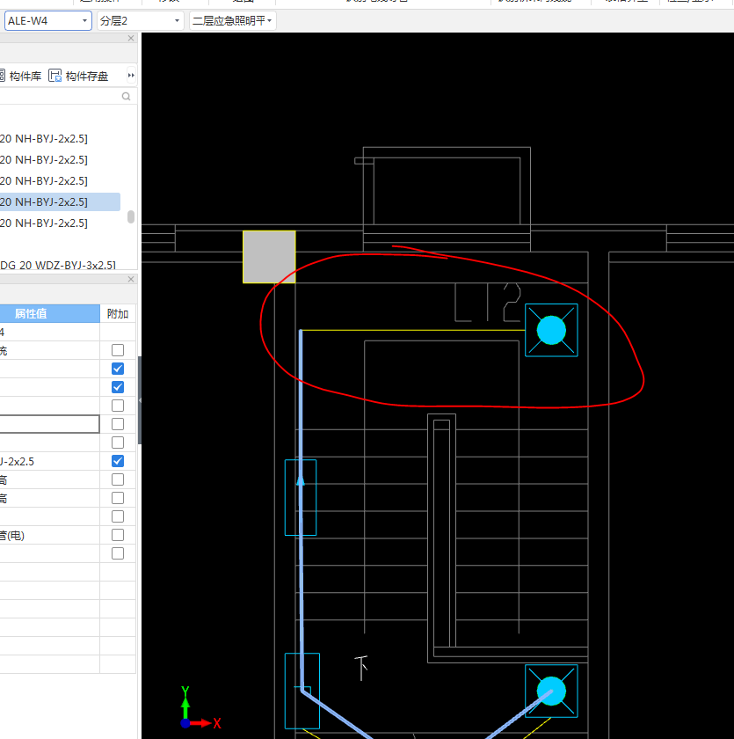Click the component list scrollbar thumb

(131, 216)
